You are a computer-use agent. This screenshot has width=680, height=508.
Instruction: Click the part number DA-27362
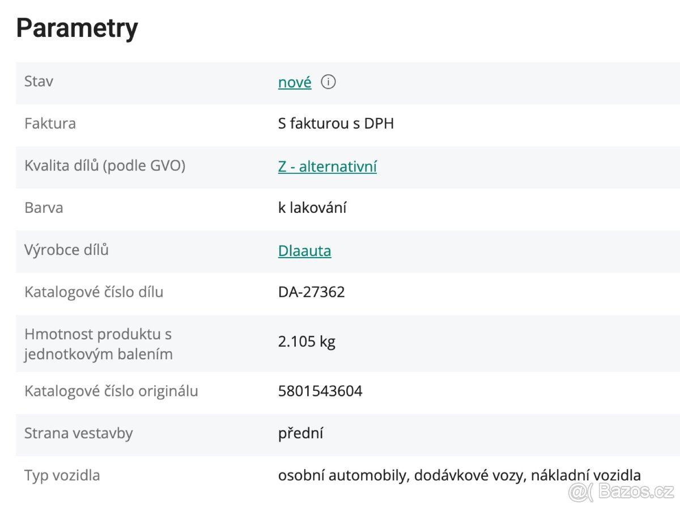coord(311,292)
